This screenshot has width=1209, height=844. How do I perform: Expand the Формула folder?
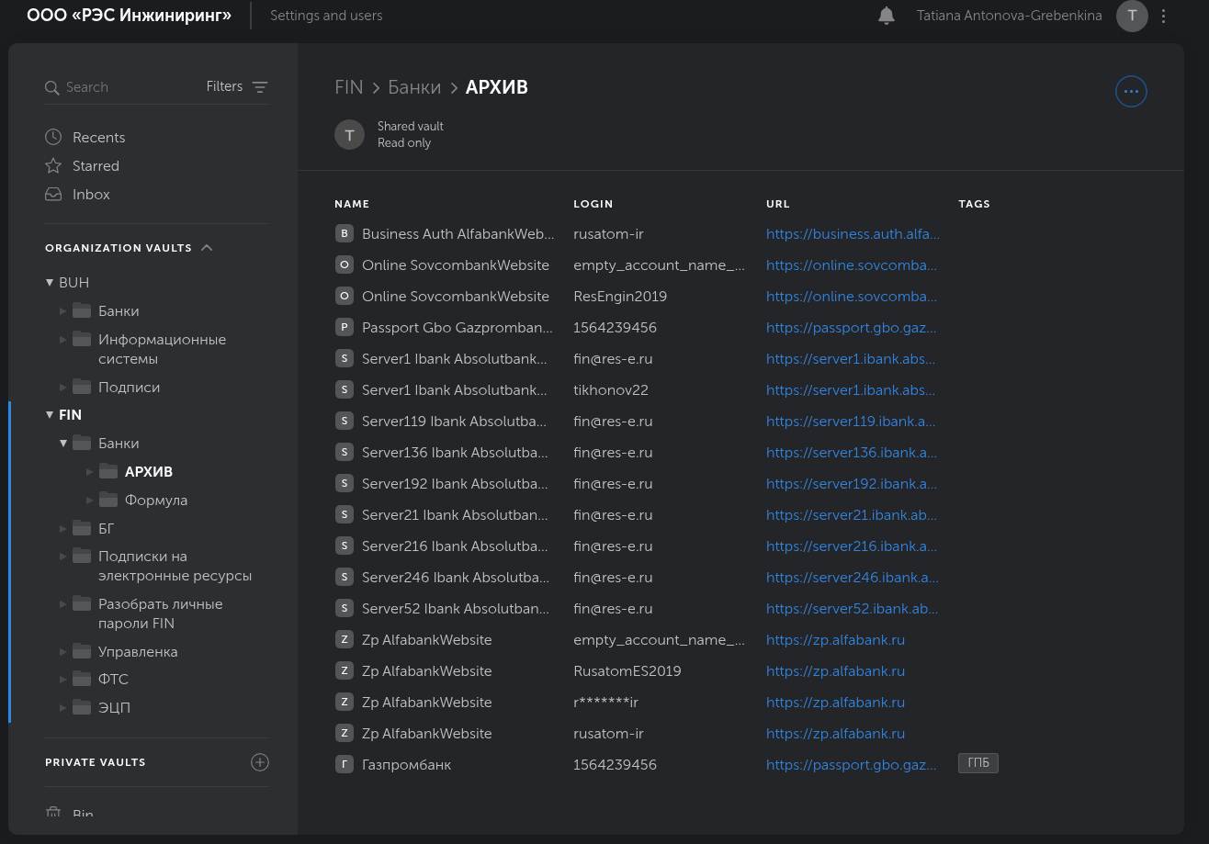90,501
